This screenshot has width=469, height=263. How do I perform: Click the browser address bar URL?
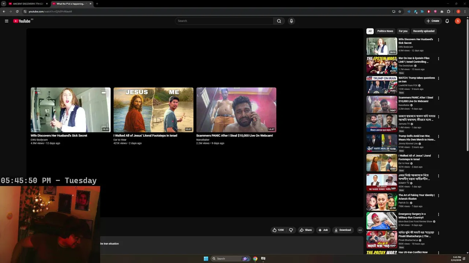pyautogui.click(x=50, y=11)
